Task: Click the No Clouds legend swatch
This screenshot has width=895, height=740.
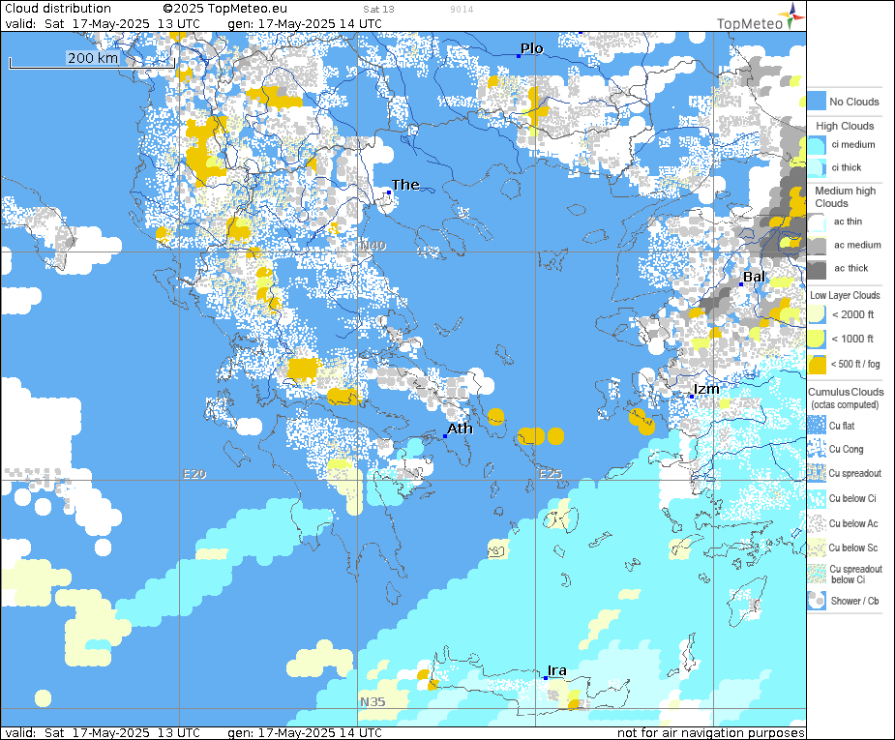Action: click(x=817, y=101)
